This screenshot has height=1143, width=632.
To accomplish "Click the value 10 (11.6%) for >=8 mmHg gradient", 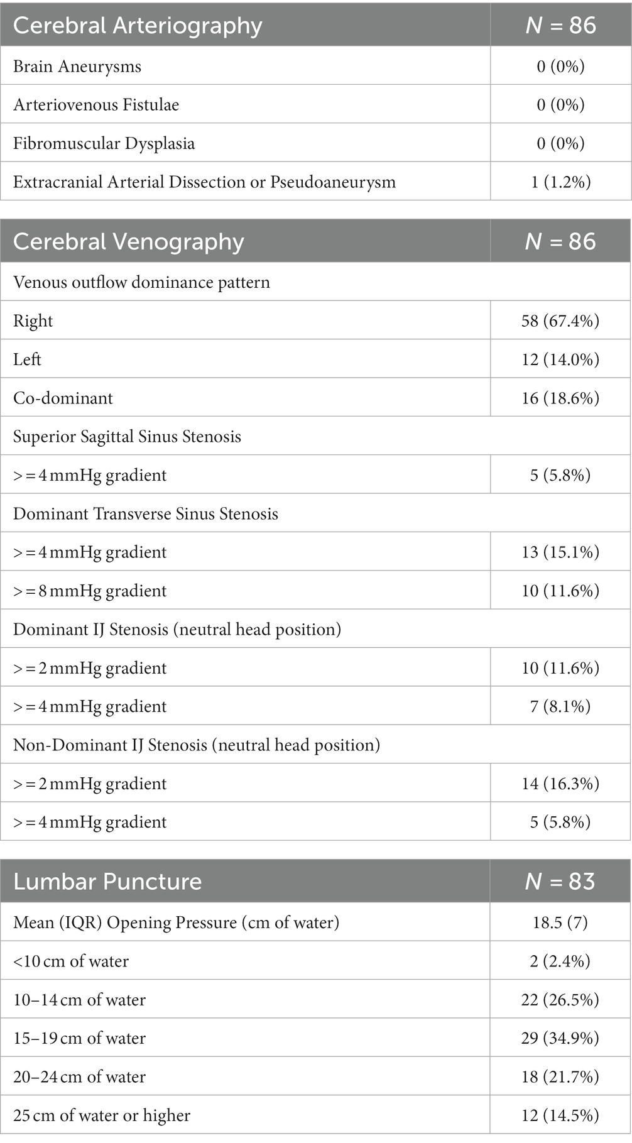I will click(560, 591).
